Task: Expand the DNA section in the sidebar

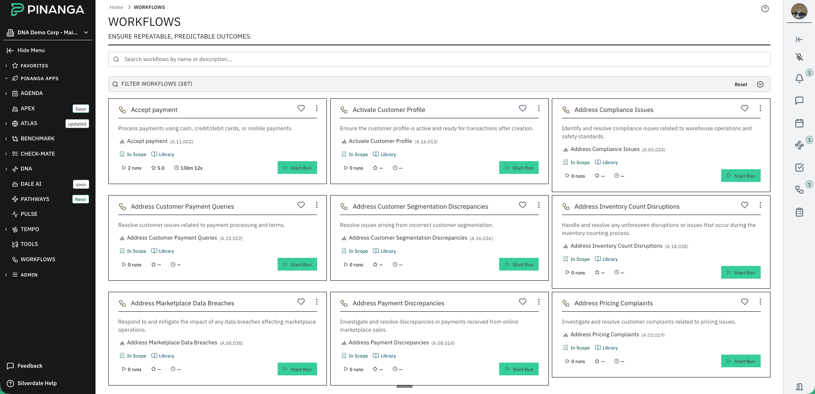Action: [x=6, y=168]
